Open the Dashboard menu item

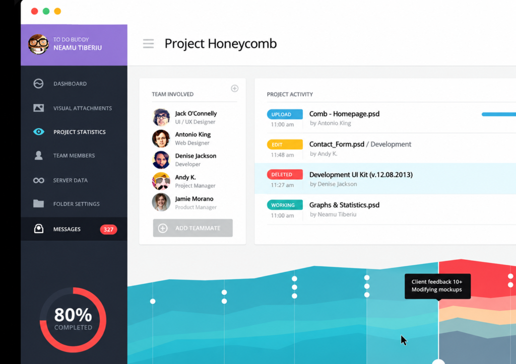(x=70, y=84)
